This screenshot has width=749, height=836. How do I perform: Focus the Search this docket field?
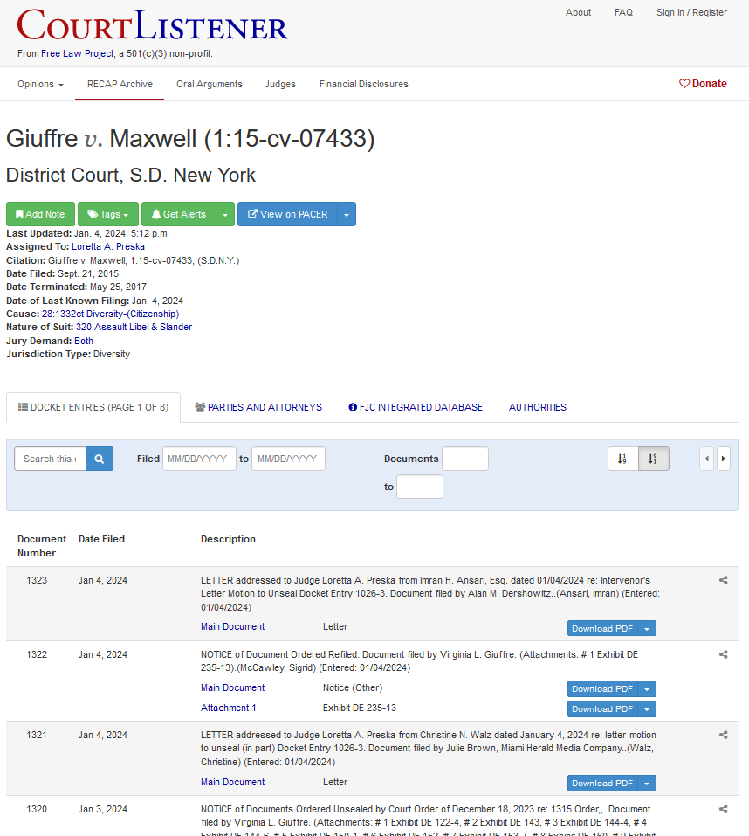pyautogui.click(x=50, y=459)
